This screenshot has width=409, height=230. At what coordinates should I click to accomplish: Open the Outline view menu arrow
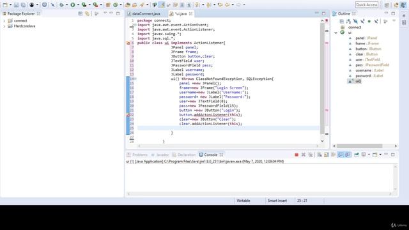[394, 20]
